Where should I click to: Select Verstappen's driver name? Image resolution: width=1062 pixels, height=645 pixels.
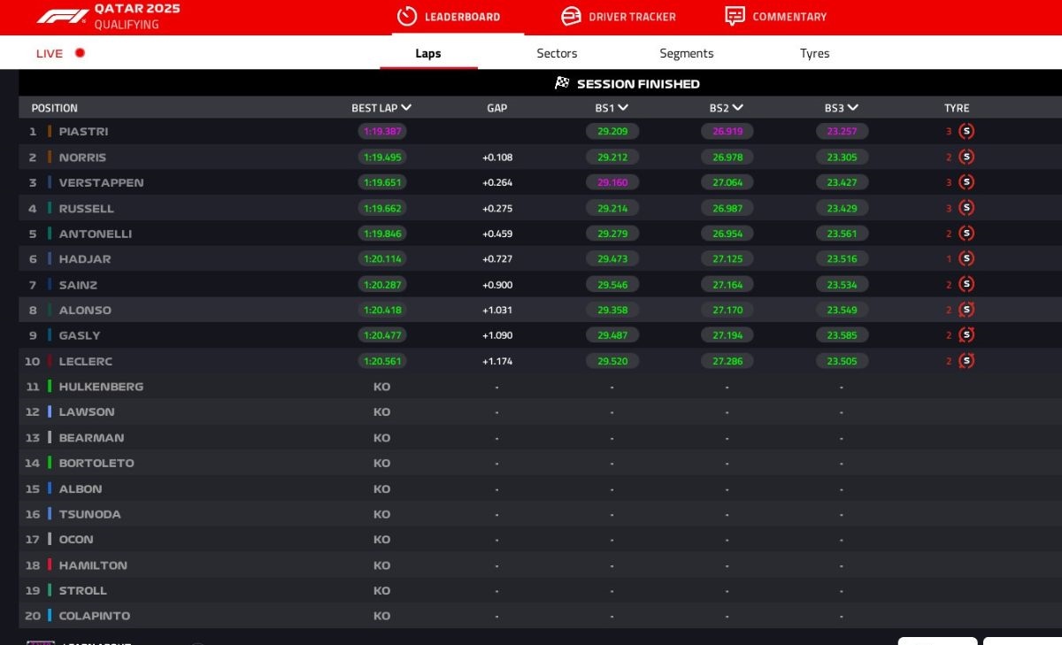click(x=101, y=182)
